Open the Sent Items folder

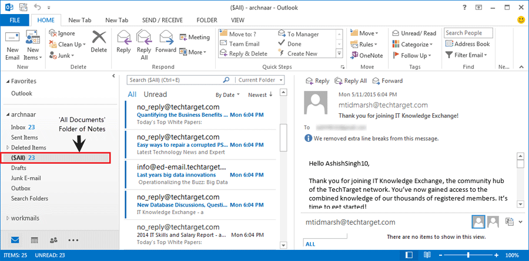pos(24,137)
